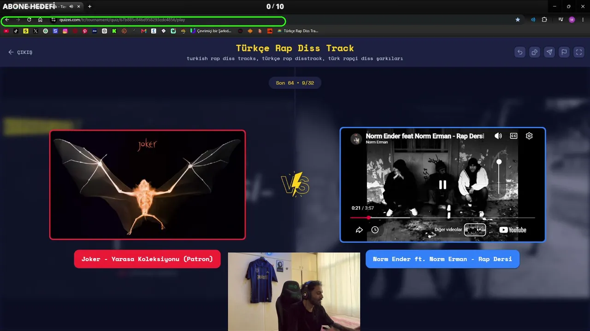View site information icon beside the URL

53,20
